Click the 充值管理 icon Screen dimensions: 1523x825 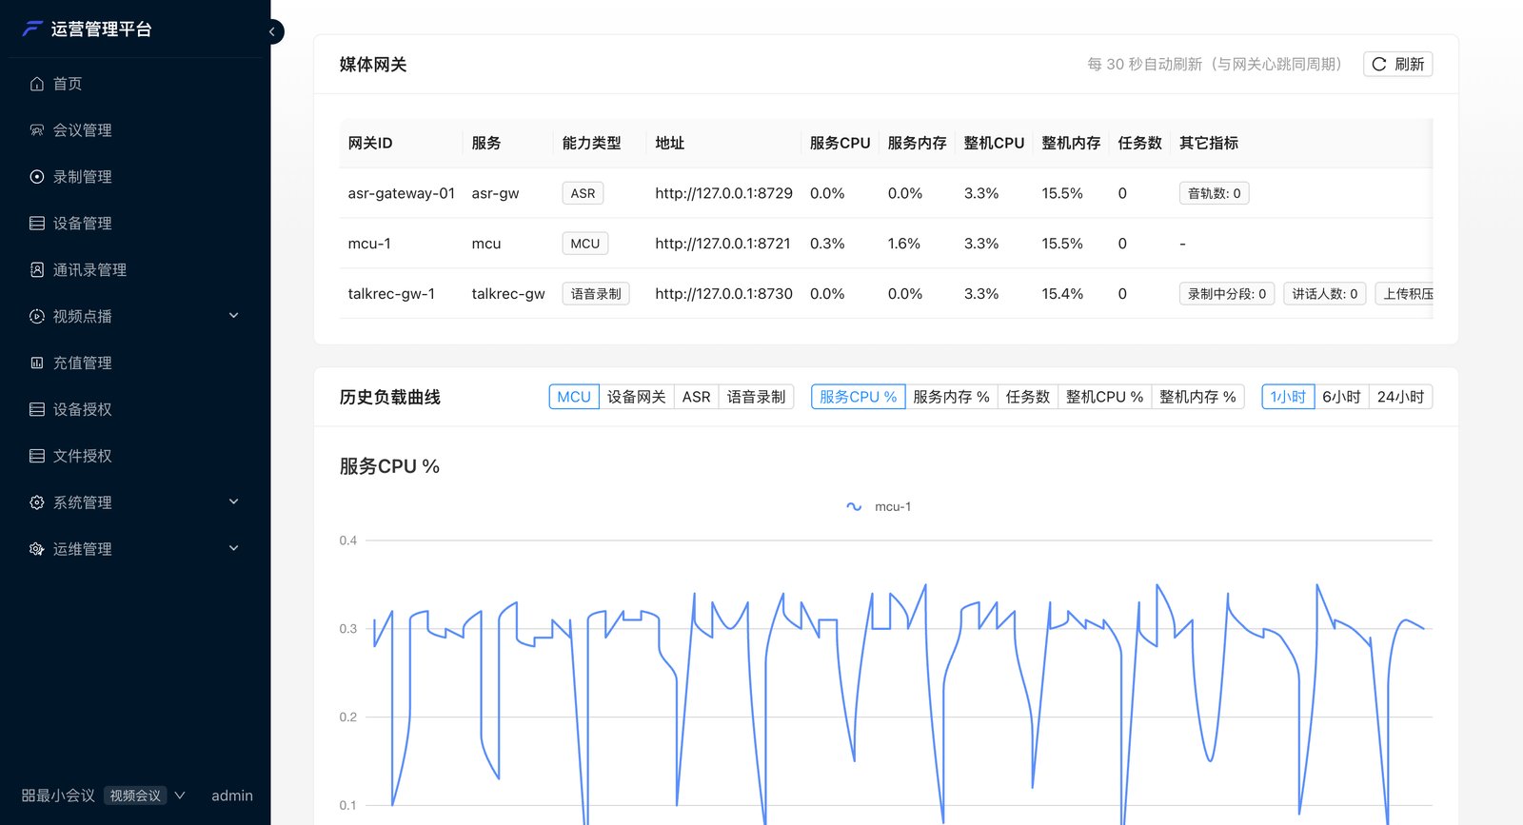(37, 363)
